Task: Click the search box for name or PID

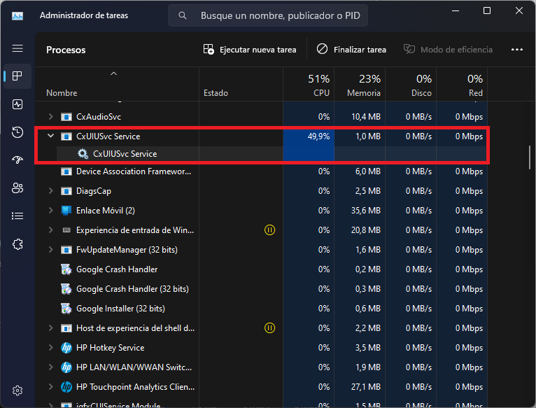Action: [268, 15]
